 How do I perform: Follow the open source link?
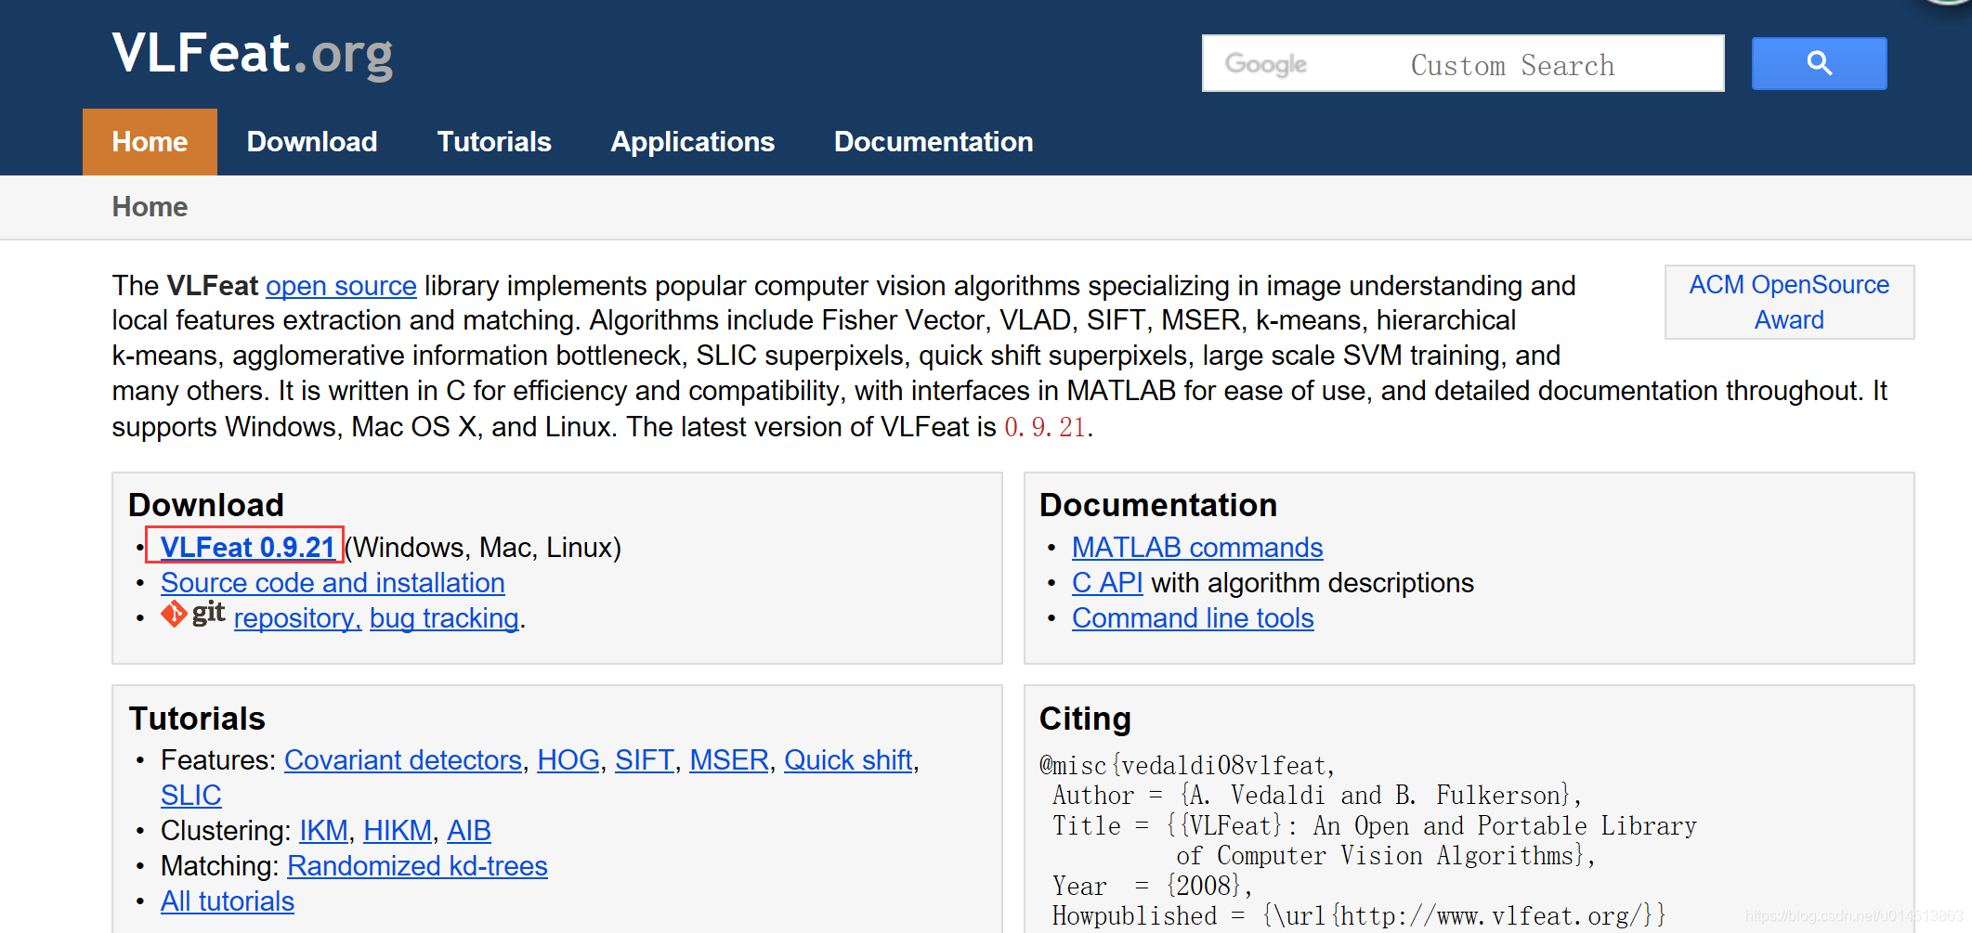click(341, 286)
